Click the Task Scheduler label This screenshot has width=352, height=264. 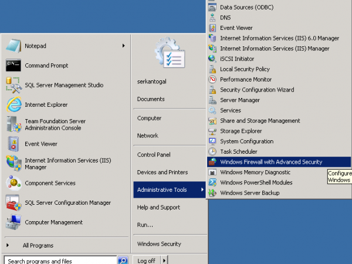[x=239, y=152]
